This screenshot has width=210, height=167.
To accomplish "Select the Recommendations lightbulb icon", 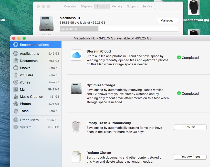I will 16,45.
